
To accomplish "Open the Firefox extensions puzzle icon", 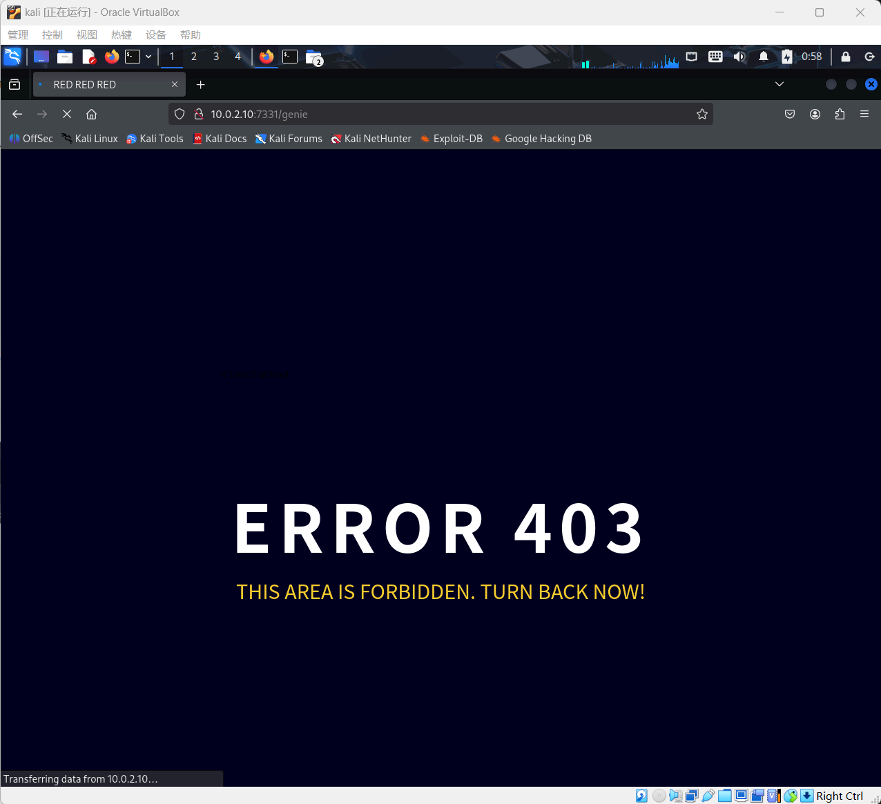I will click(x=840, y=115).
